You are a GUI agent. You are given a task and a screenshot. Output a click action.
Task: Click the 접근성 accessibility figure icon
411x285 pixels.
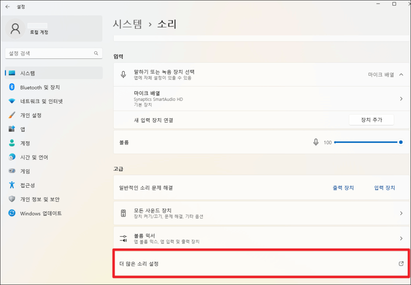coord(12,185)
